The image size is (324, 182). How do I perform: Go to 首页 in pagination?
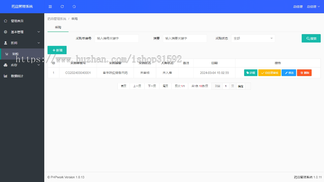coord(123,86)
